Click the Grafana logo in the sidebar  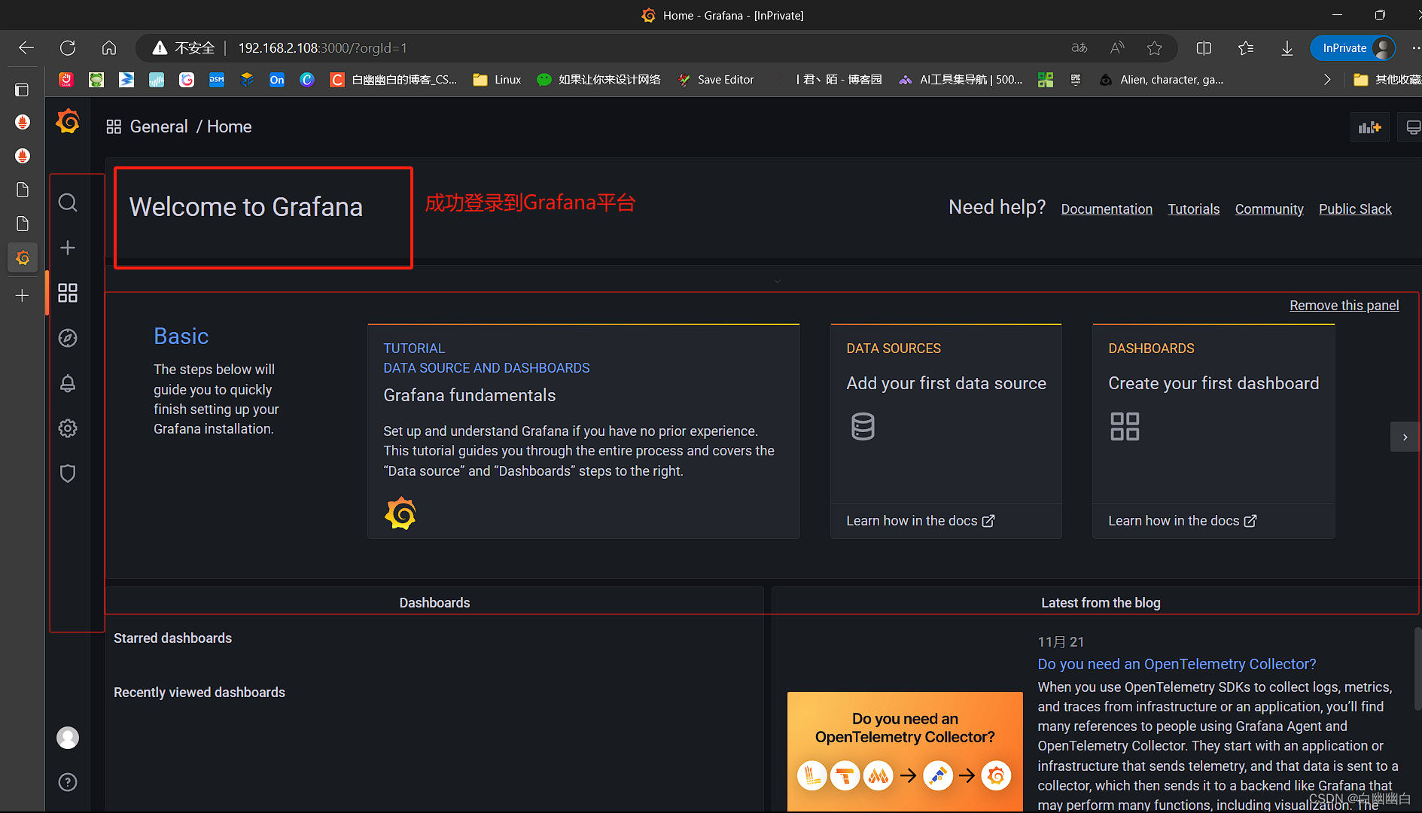[68, 121]
